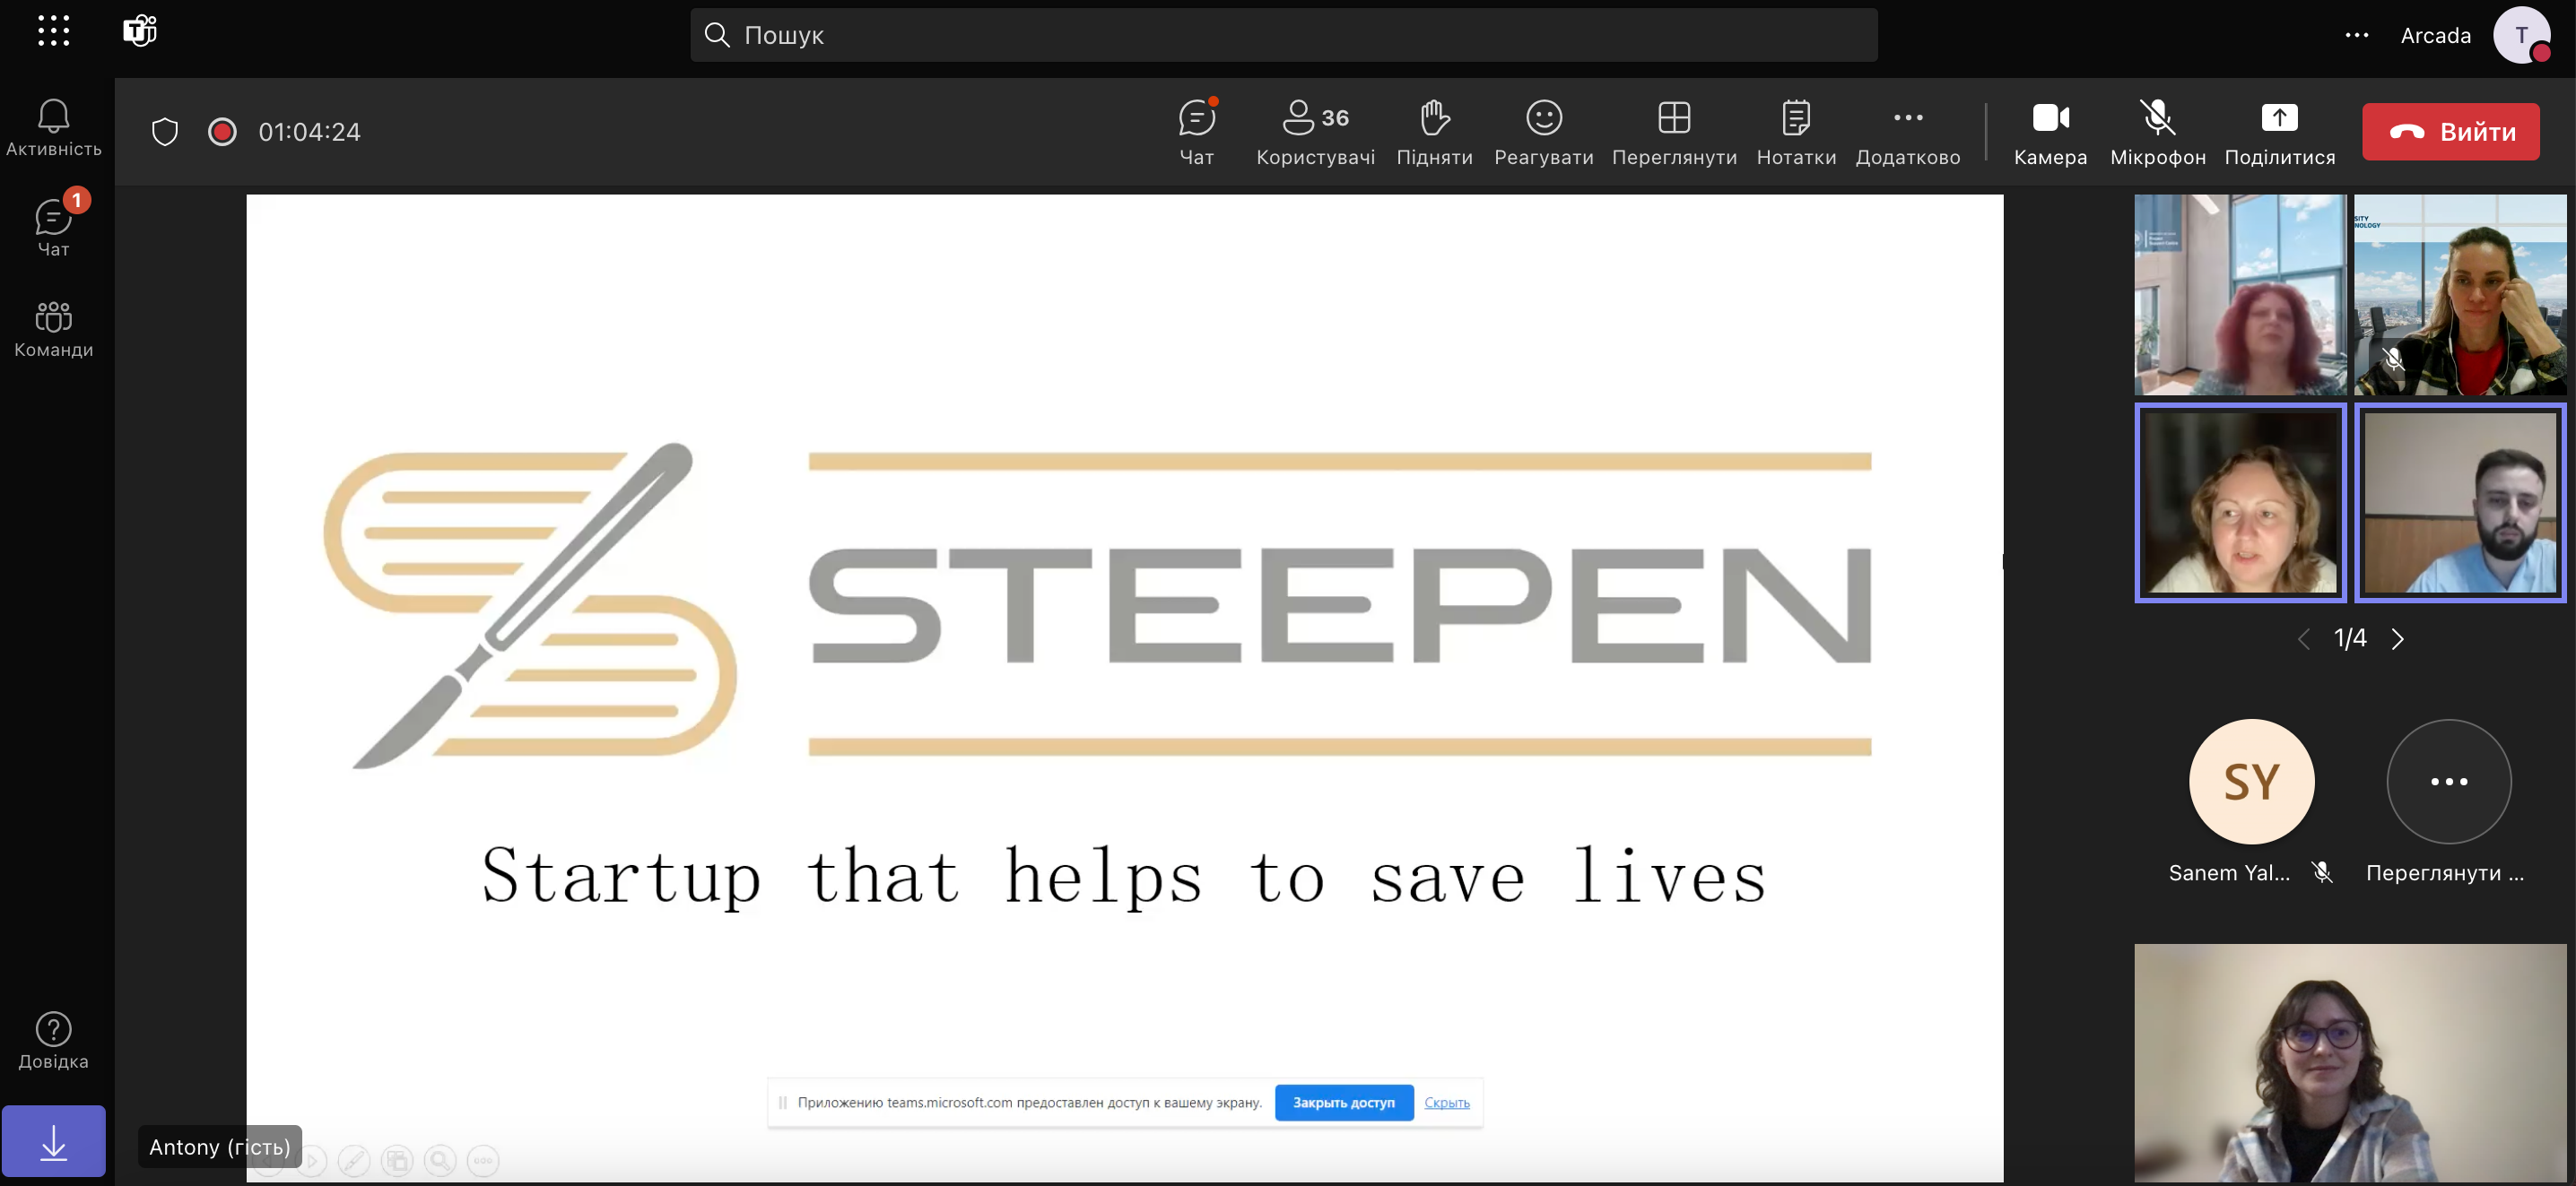Open slide show more options control
Screen dimensions: 2576x1186
pos(483,1161)
